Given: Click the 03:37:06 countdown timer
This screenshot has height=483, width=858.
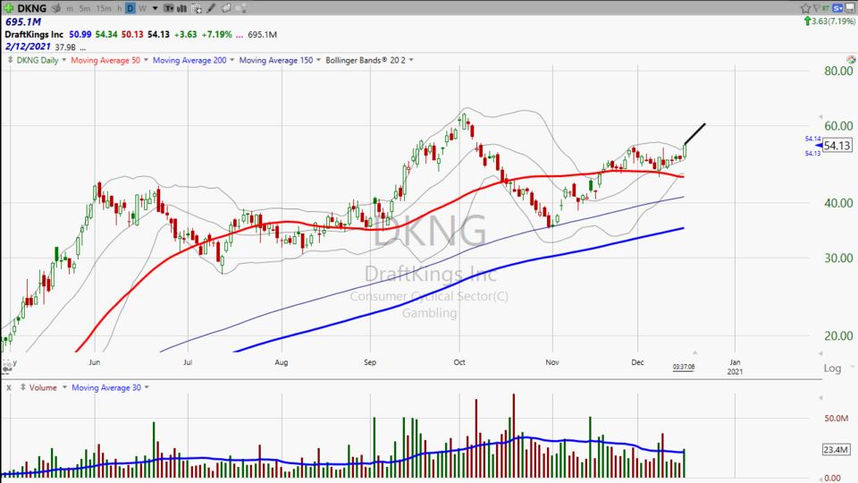Looking at the screenshot, I should [x=684, y=367].
